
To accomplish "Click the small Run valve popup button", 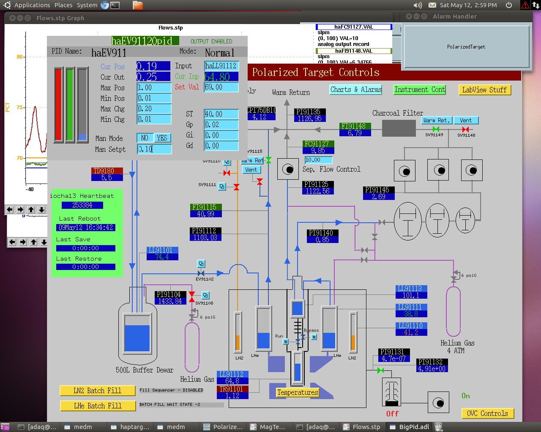I will 286,341.
